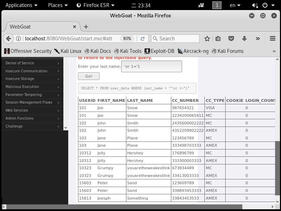This screenshot has height=211, width=281.
Task: Open the Applications menu
Action: click(21, 5)
